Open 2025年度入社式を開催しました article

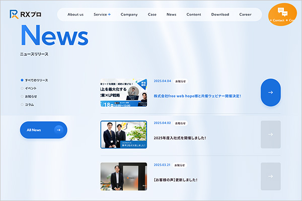[180, 138]
